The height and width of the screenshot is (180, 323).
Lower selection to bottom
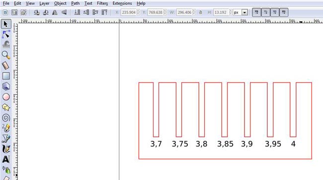point(77,12)
